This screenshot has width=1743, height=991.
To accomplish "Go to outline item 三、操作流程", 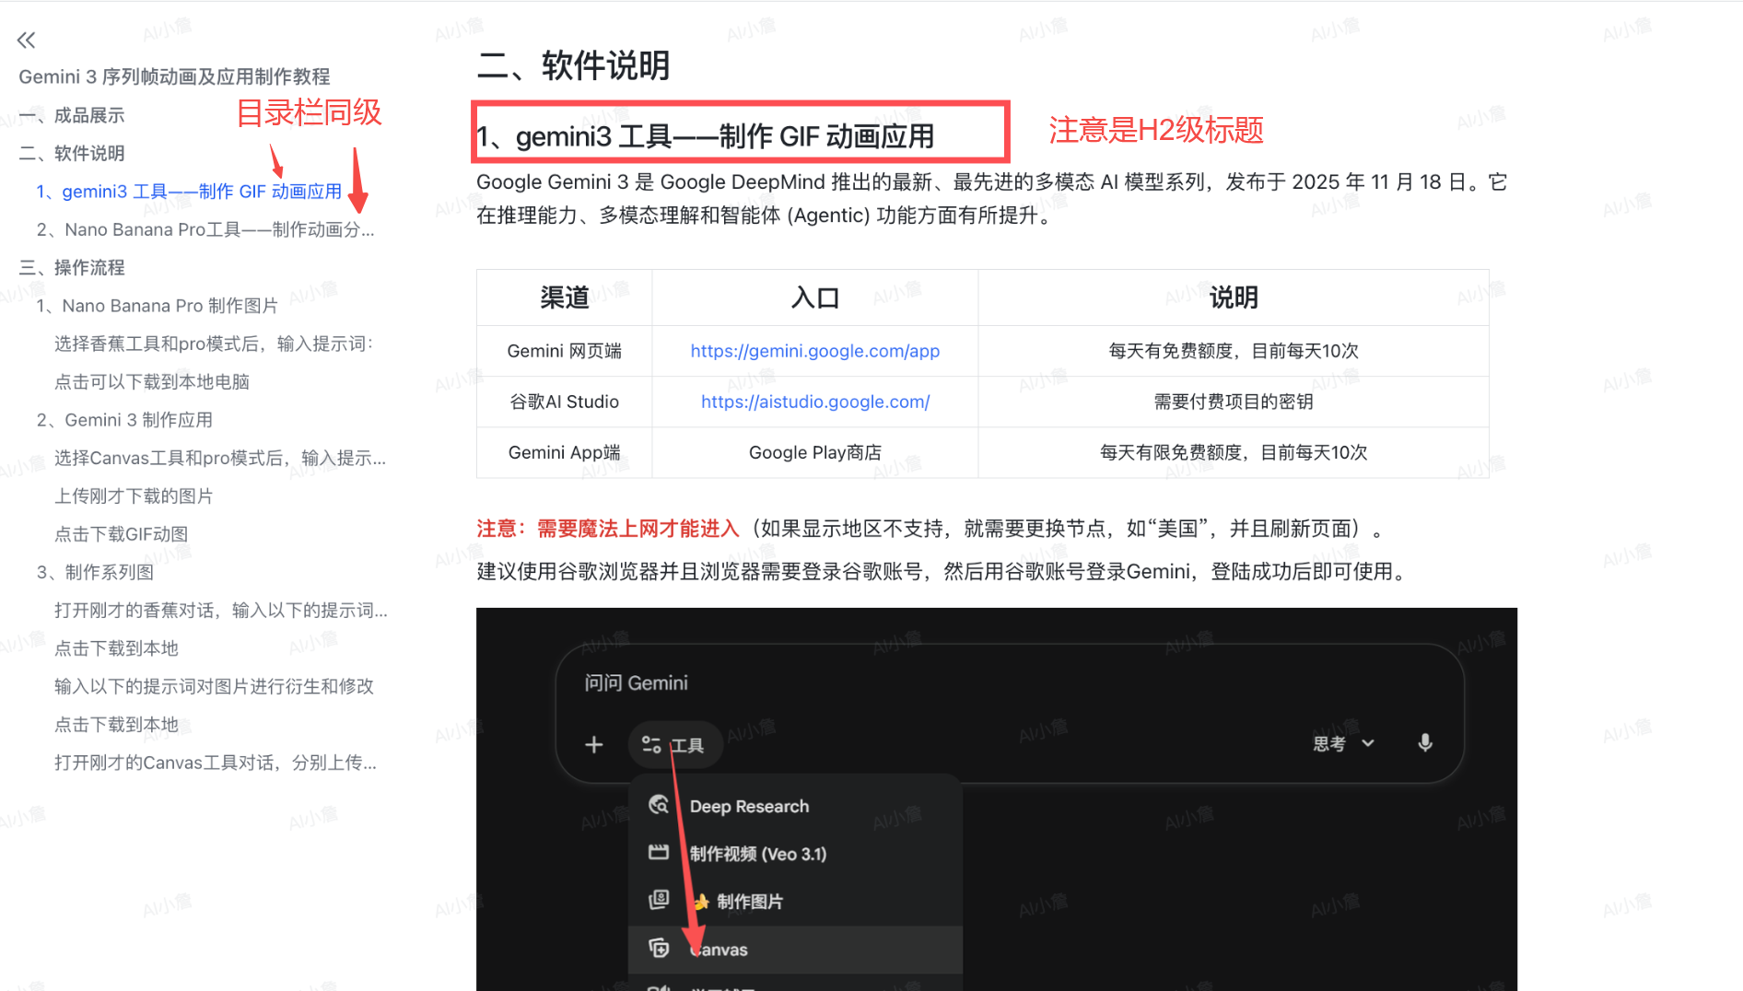I will (72, 267).
